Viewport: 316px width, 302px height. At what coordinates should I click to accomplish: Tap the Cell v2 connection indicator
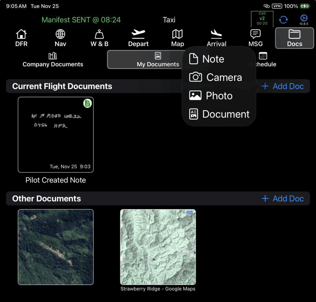pos(262,19)
